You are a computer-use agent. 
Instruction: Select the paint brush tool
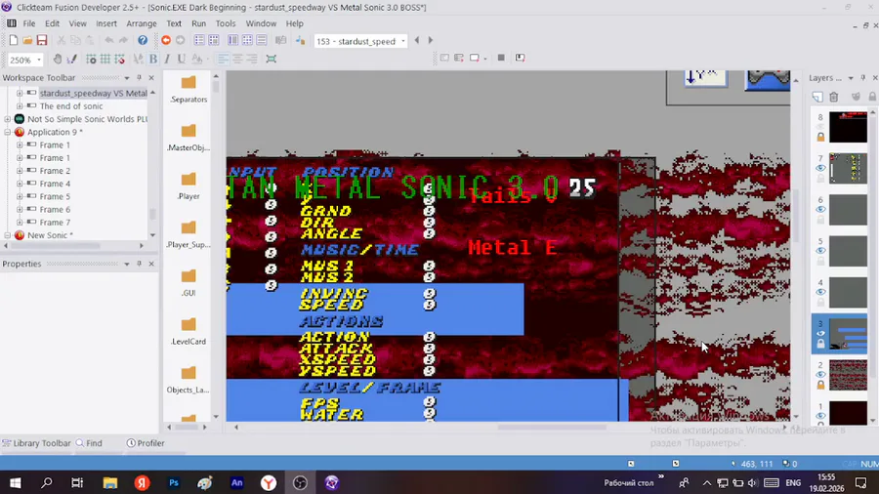[71, 59]
